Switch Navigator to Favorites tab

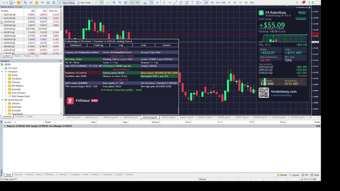pos(19,116)
